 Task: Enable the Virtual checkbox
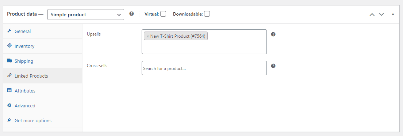163,14
